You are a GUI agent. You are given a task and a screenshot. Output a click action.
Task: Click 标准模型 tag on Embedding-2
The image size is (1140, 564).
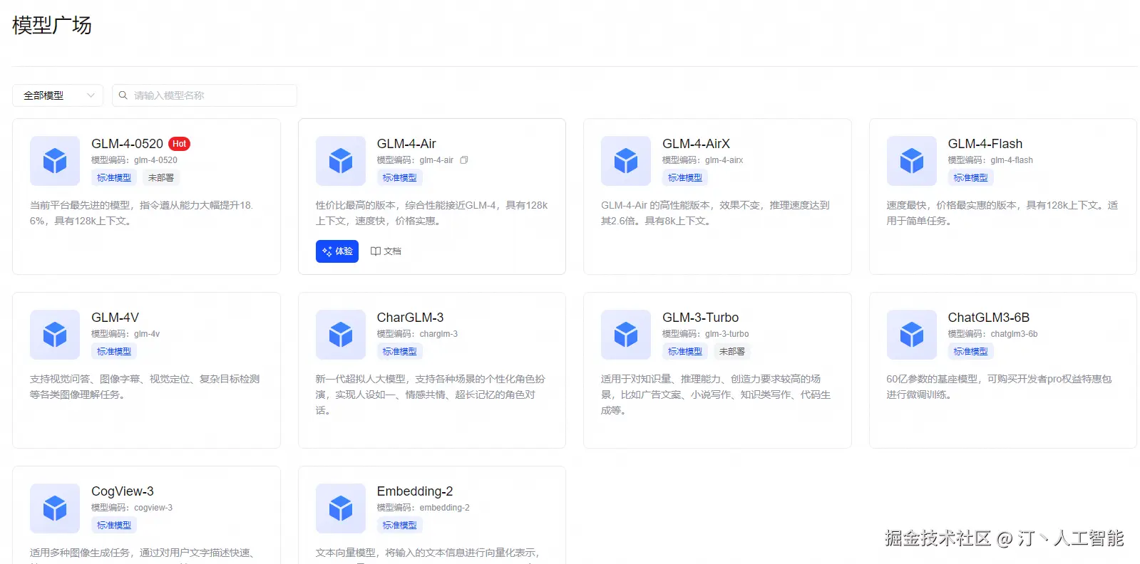400,526
